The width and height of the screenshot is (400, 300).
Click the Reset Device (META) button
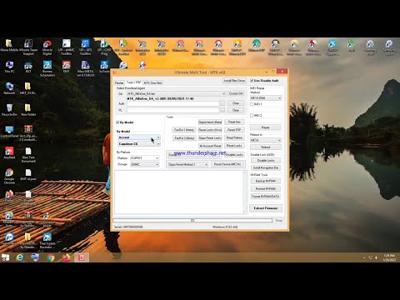[x=227, y=164]
